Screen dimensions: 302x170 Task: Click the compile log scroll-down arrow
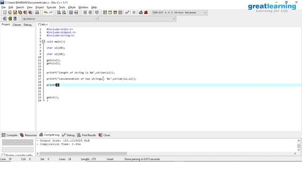point(299,150)
